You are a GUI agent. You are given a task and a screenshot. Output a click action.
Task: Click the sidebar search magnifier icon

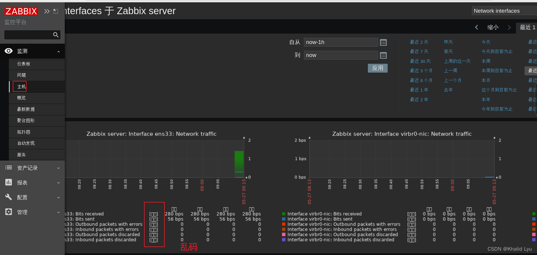point(56,35)
